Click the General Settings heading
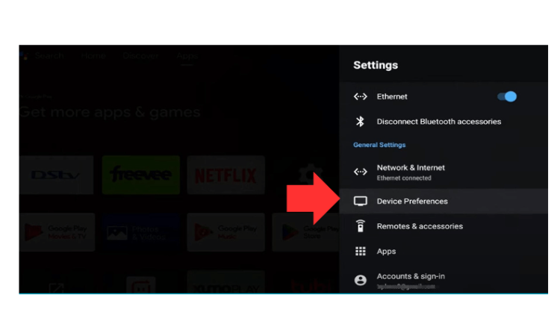The image size is (560, 315). click(379, 145)
